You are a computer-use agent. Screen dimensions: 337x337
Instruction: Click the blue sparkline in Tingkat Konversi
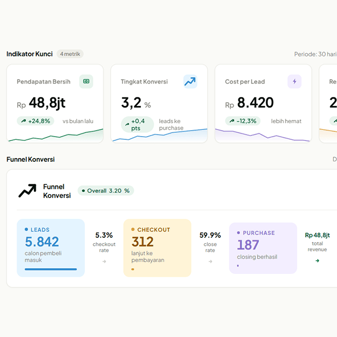[160, 135]
